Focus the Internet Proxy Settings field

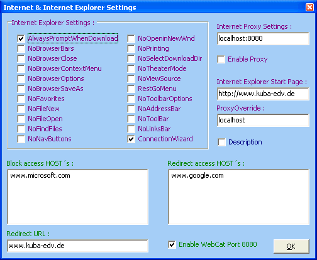coord(263,38)
